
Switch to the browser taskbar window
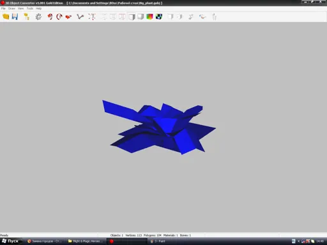(x=45, y=241)
